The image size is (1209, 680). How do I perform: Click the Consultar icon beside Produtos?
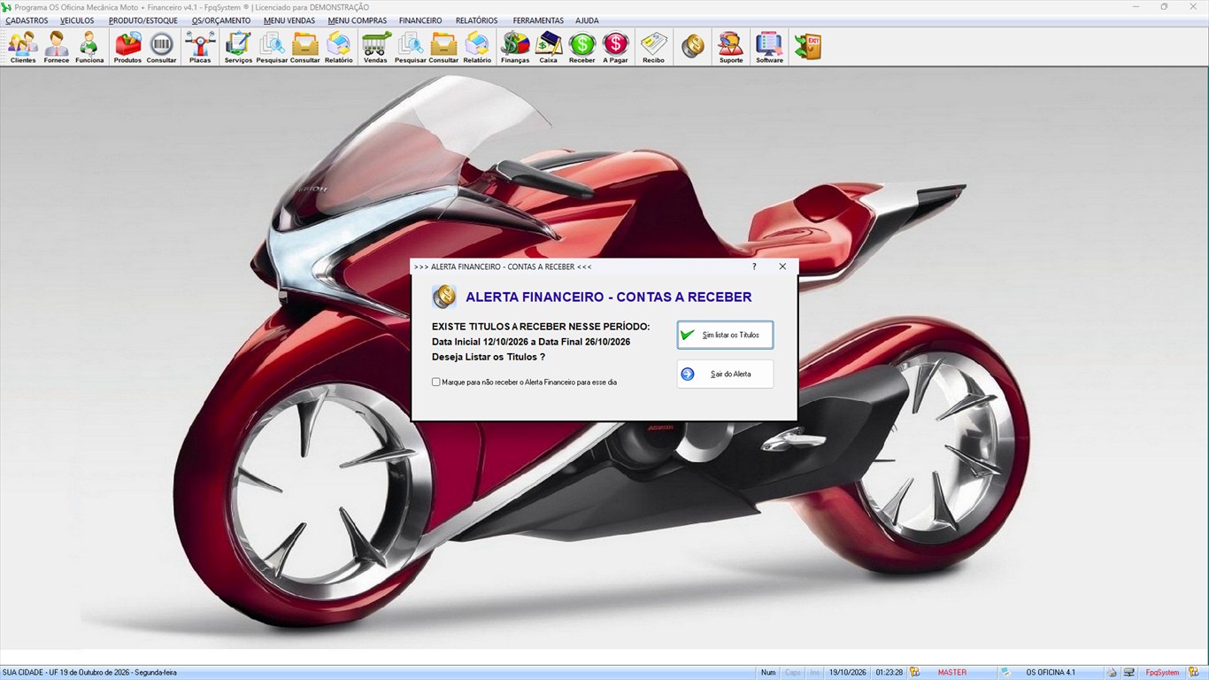click(x=161, y=47)
